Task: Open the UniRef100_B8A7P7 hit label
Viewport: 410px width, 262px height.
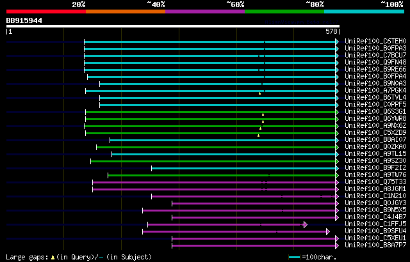Action: coord(375,245)
